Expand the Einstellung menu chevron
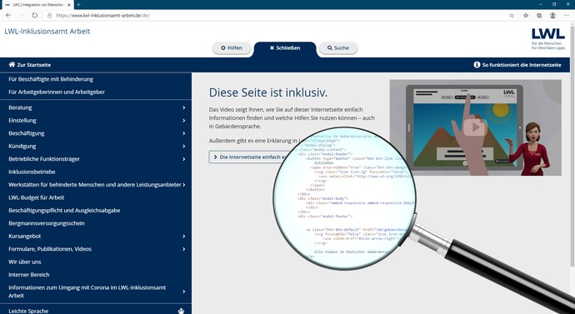Image resolution: width=575 pixels, height=314 pixels. point(183,121)
